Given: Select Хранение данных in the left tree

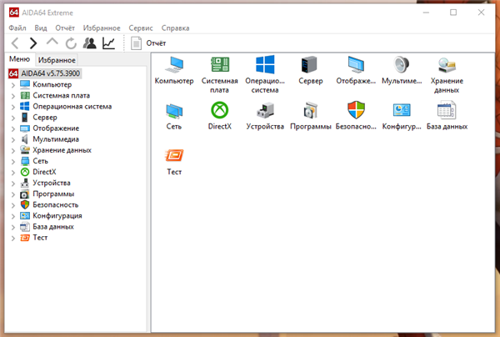Looking at the screenshot, I should (x=62, y=150).
